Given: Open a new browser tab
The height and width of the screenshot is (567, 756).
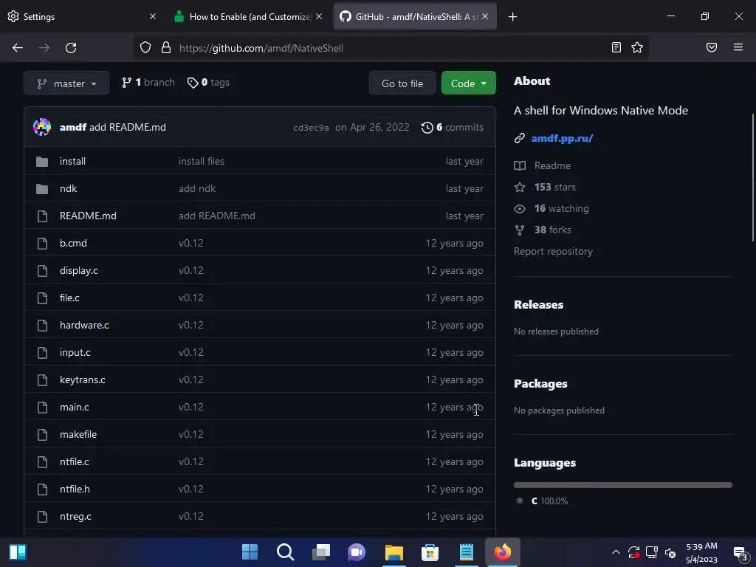Looking at the screenshot, I should (x=512, y=17).
